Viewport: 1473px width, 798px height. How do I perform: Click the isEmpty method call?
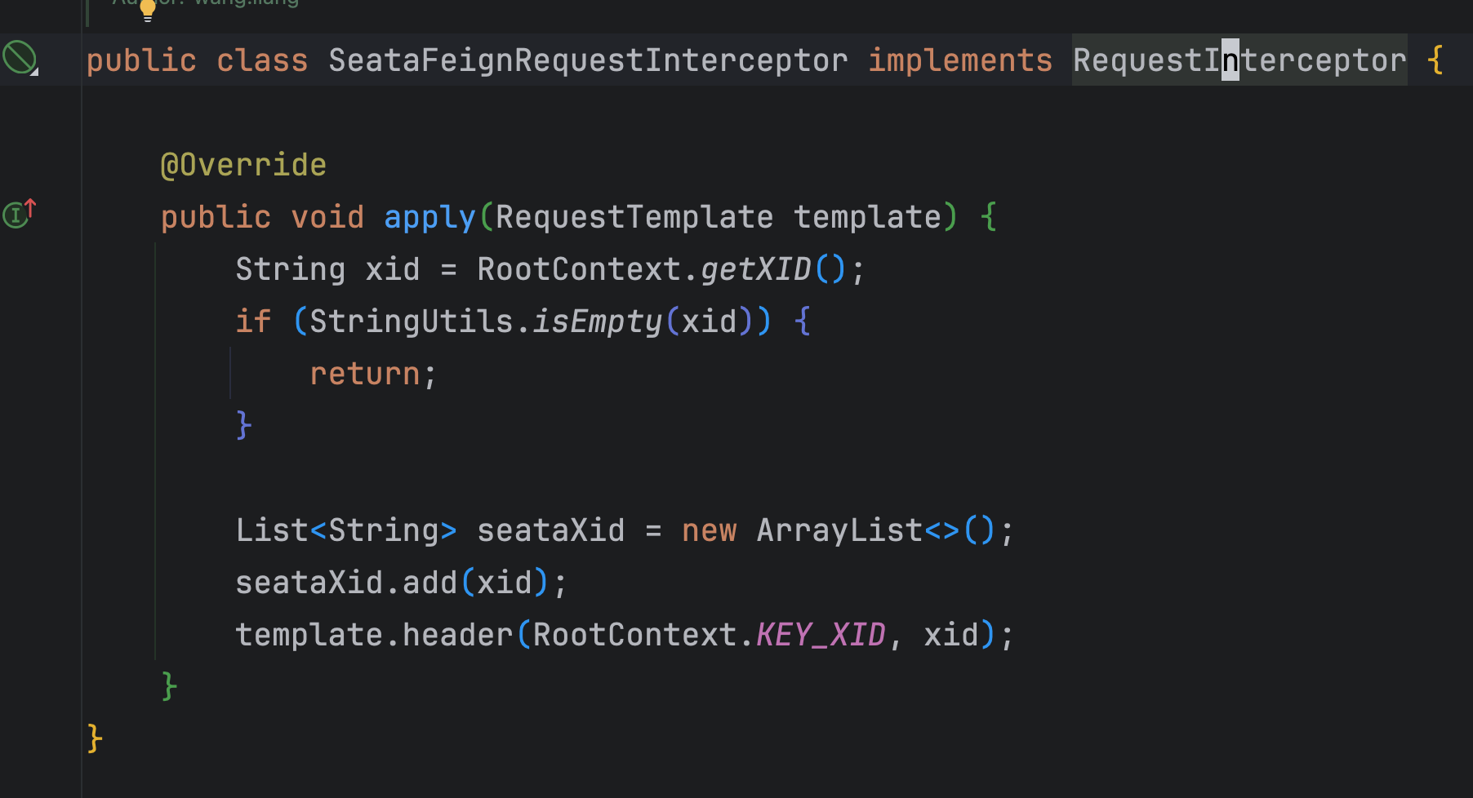click(597, 321)
